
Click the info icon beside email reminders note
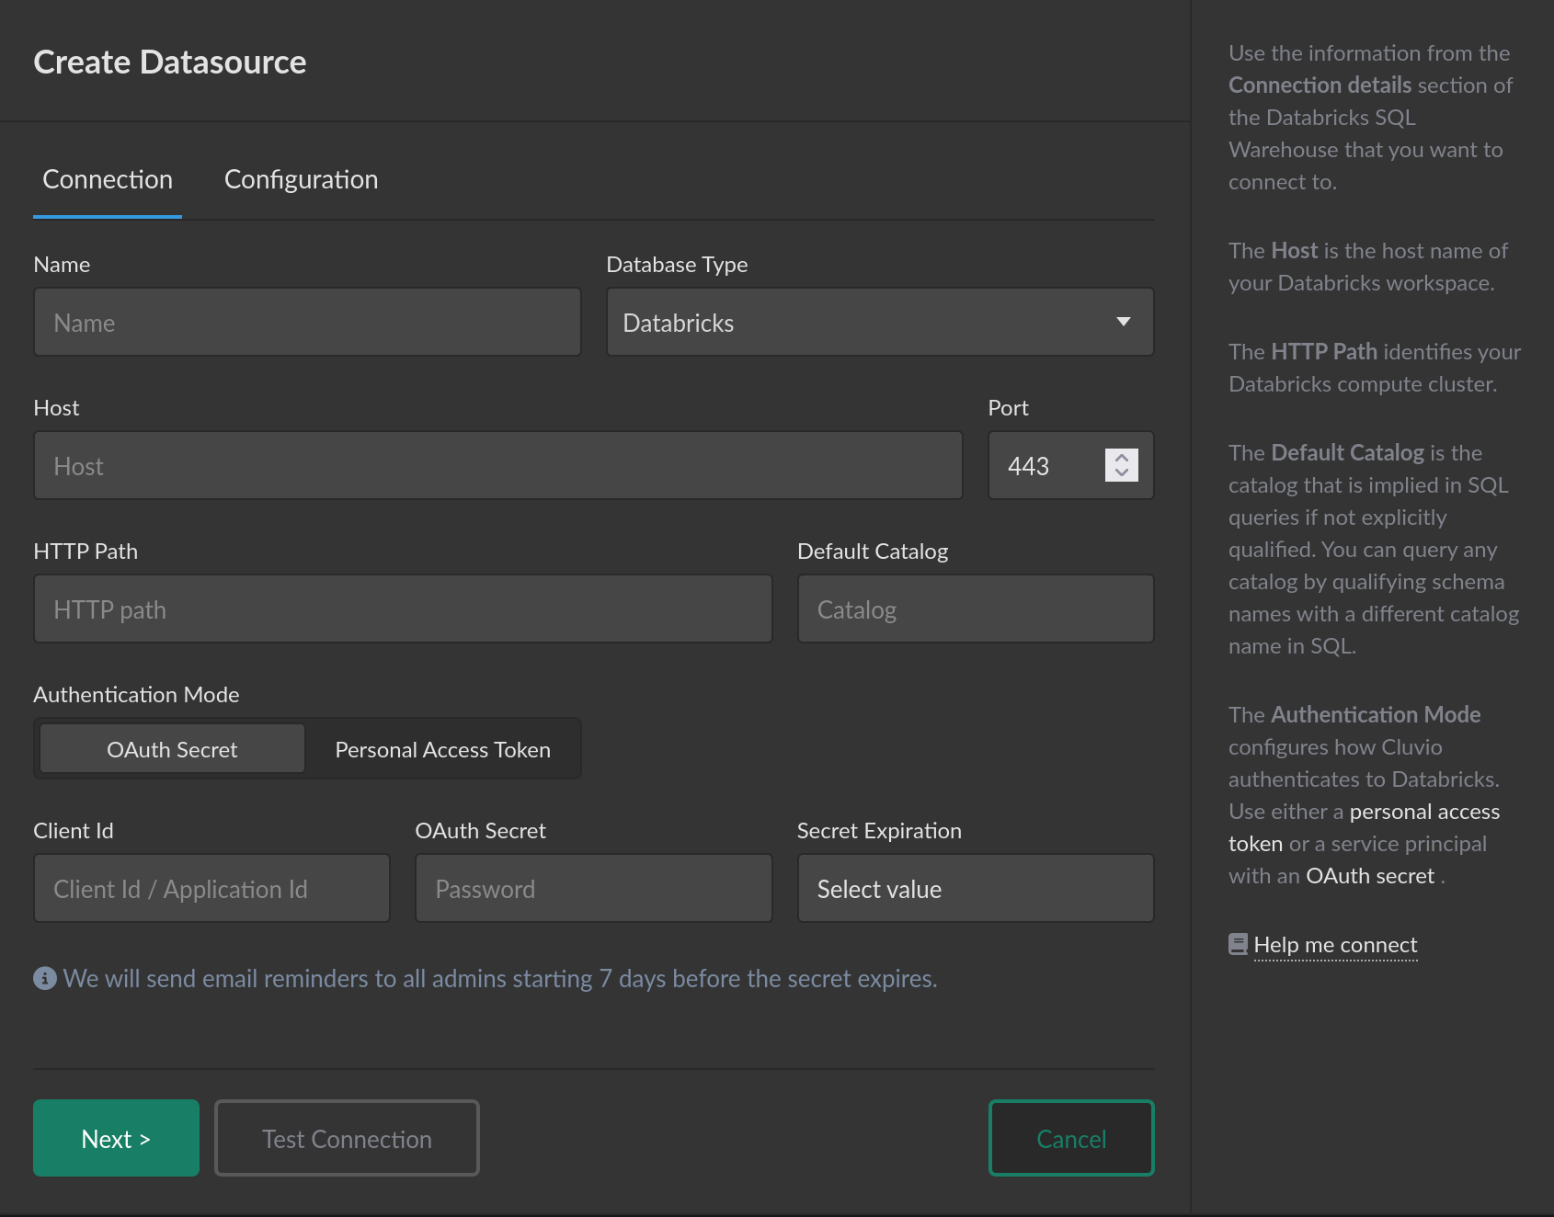(x=45, y=978)
